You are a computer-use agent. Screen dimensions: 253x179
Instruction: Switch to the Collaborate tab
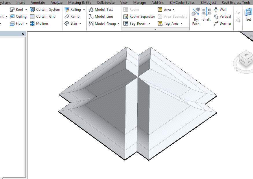[x=106, y=3]
